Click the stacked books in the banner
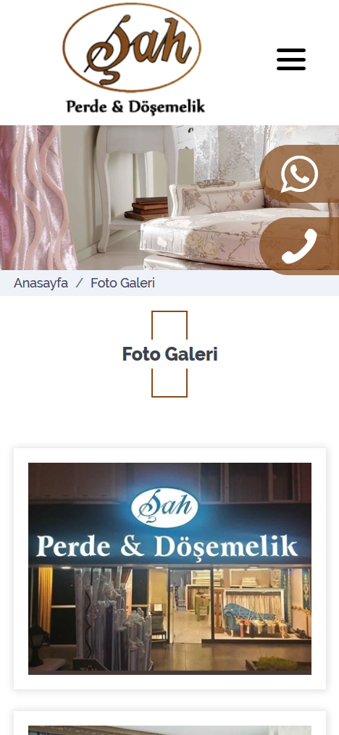The height and width of the screenshot is (735, 339). tap(146, 209)
